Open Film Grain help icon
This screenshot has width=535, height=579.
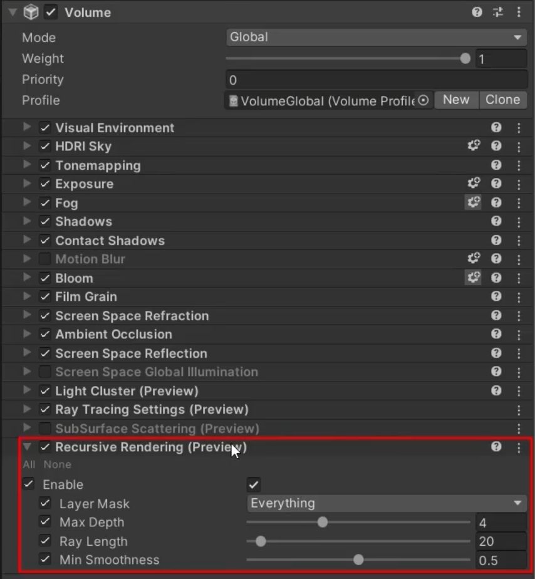pos(496,296)
